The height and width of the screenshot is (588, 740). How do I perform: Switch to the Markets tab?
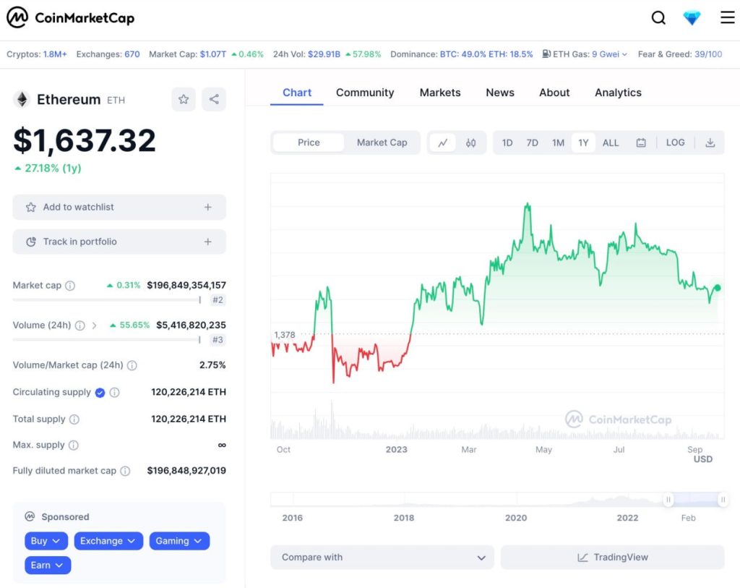point(439,93)
